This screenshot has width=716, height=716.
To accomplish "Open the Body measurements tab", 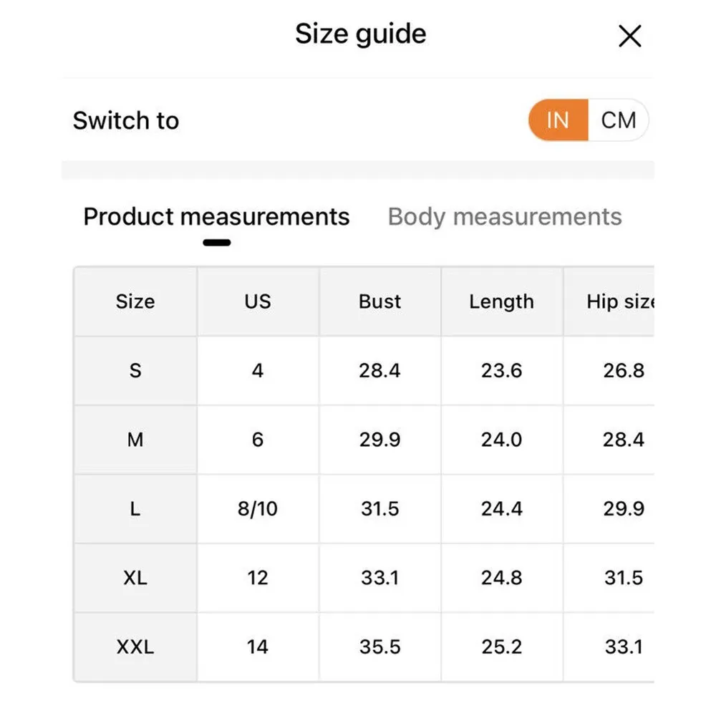I will (x=504, y=217).
